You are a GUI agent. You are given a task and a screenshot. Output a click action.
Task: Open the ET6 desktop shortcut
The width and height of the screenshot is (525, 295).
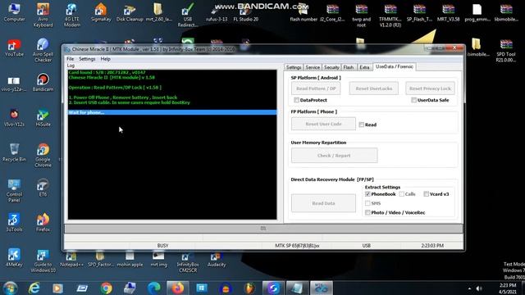(x=43, y=188)
